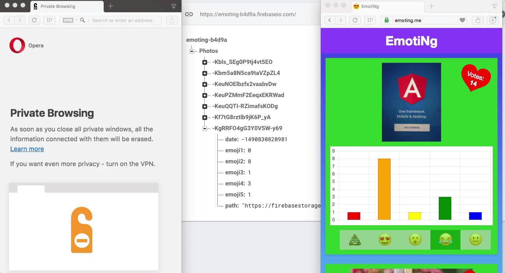The width and height of the screenshot is (505, 273).
Task: Vote with the surprised emoji
Action: click(415, 239)
